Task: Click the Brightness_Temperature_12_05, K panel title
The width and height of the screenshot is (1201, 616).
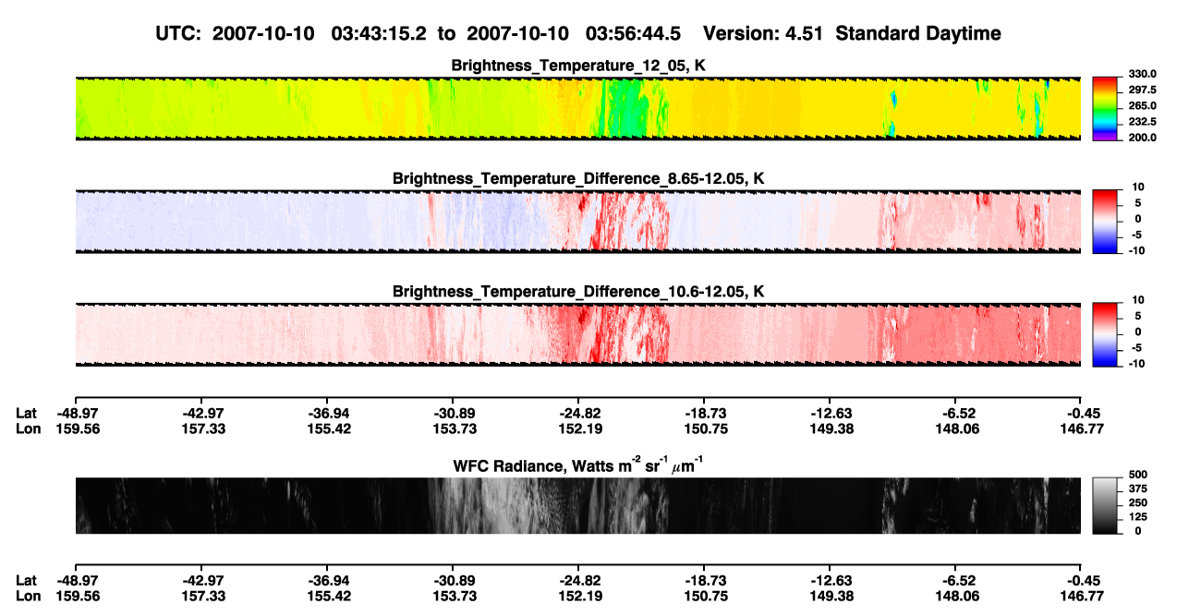Action: coord(578,66)
